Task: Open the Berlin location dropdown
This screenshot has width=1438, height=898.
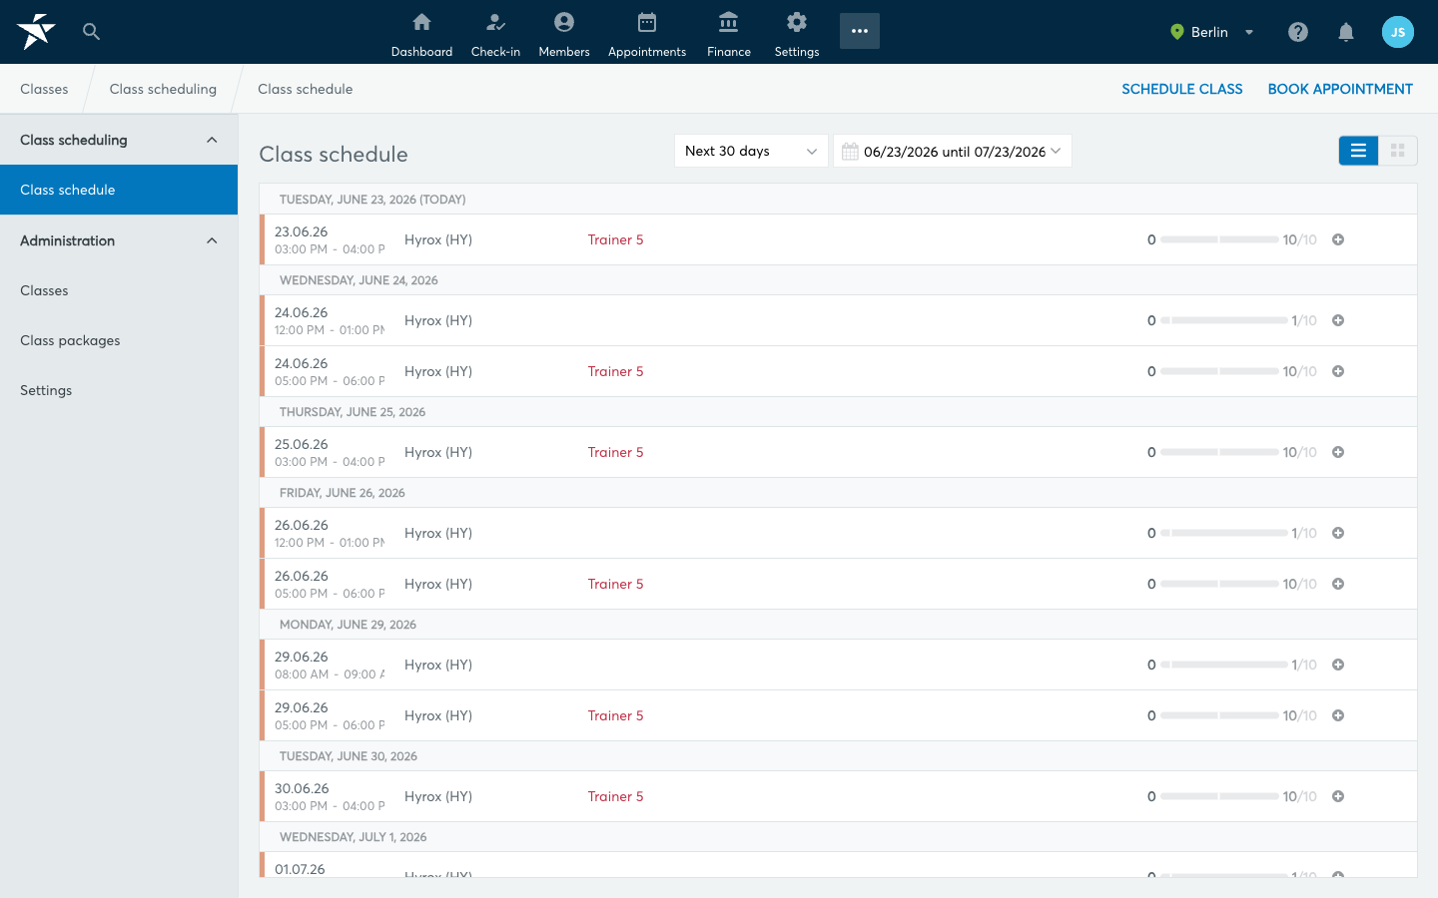Action: pyautogui.click(x=1212, y=32)
